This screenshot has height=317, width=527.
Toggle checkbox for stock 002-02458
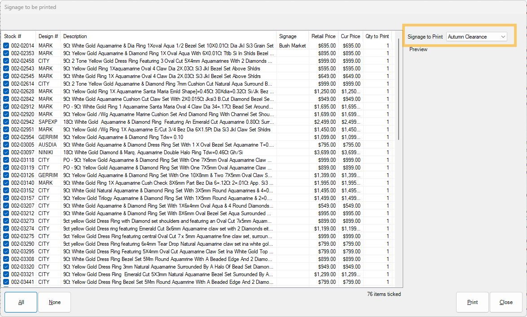tap(6, 61)
